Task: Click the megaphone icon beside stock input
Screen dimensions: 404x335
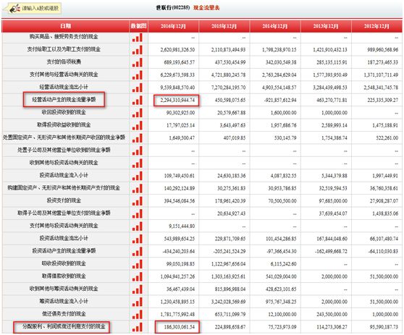Action: (x=14, y=9)
